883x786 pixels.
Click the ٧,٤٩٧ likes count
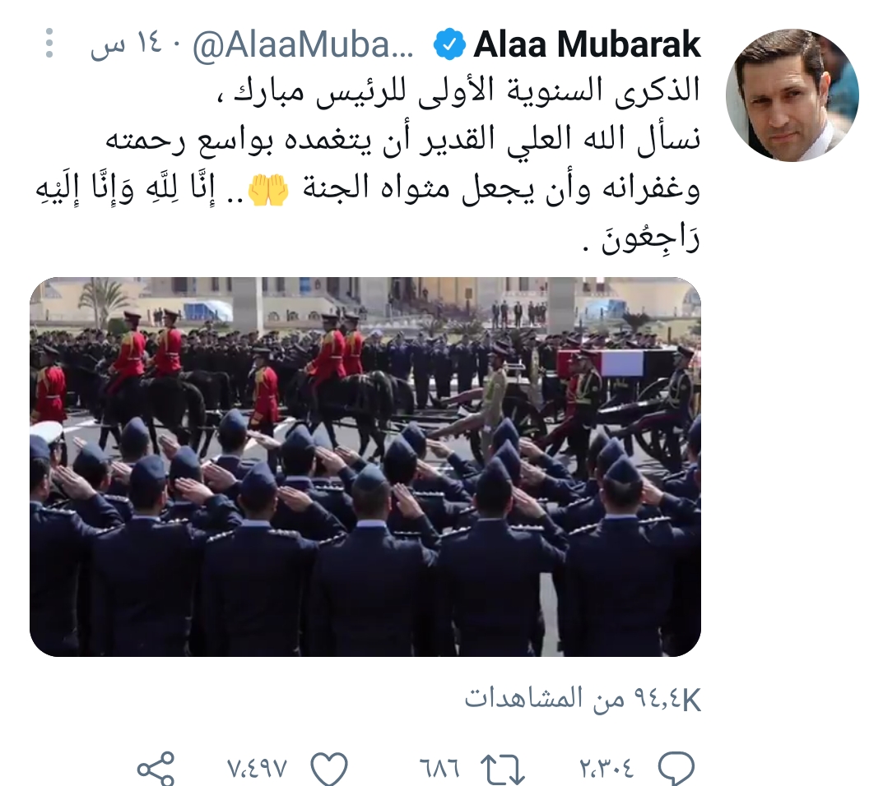tap(258, 768)
